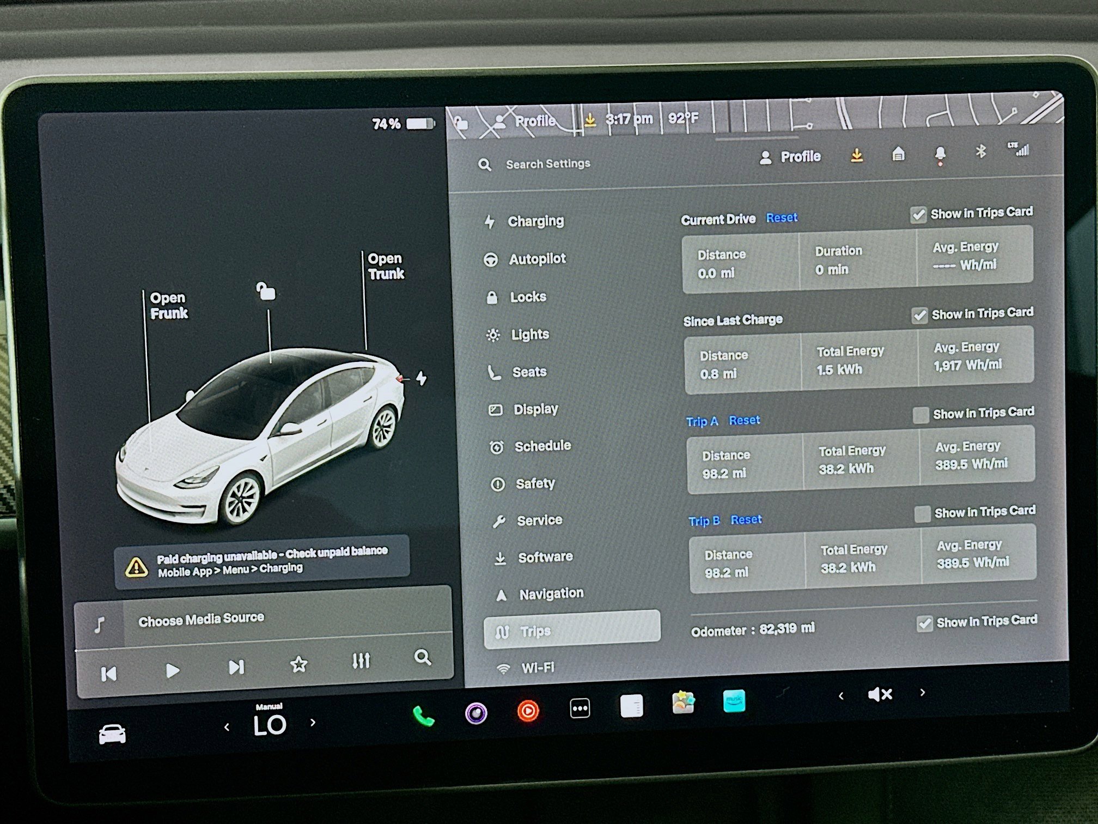The height and width of the screenshot is (824, 1098).
Task: Open the Amazon Music app icon
Action: [x=734, y=701]
